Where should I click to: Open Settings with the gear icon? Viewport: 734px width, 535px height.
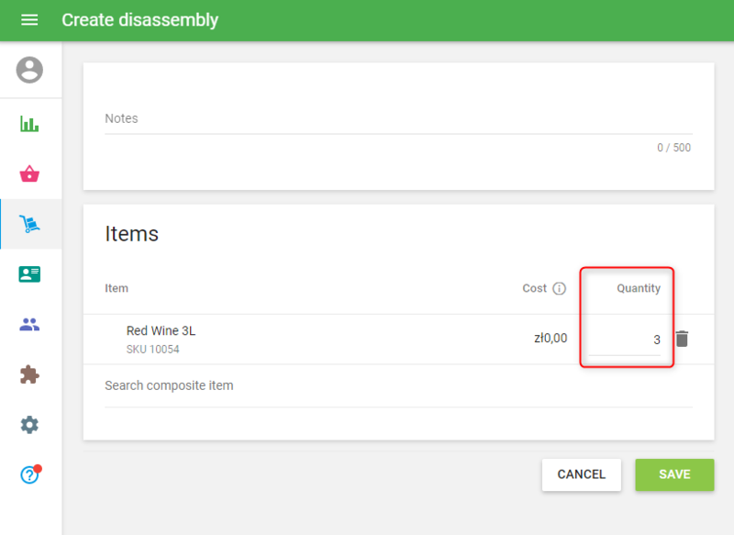[29, 425]
